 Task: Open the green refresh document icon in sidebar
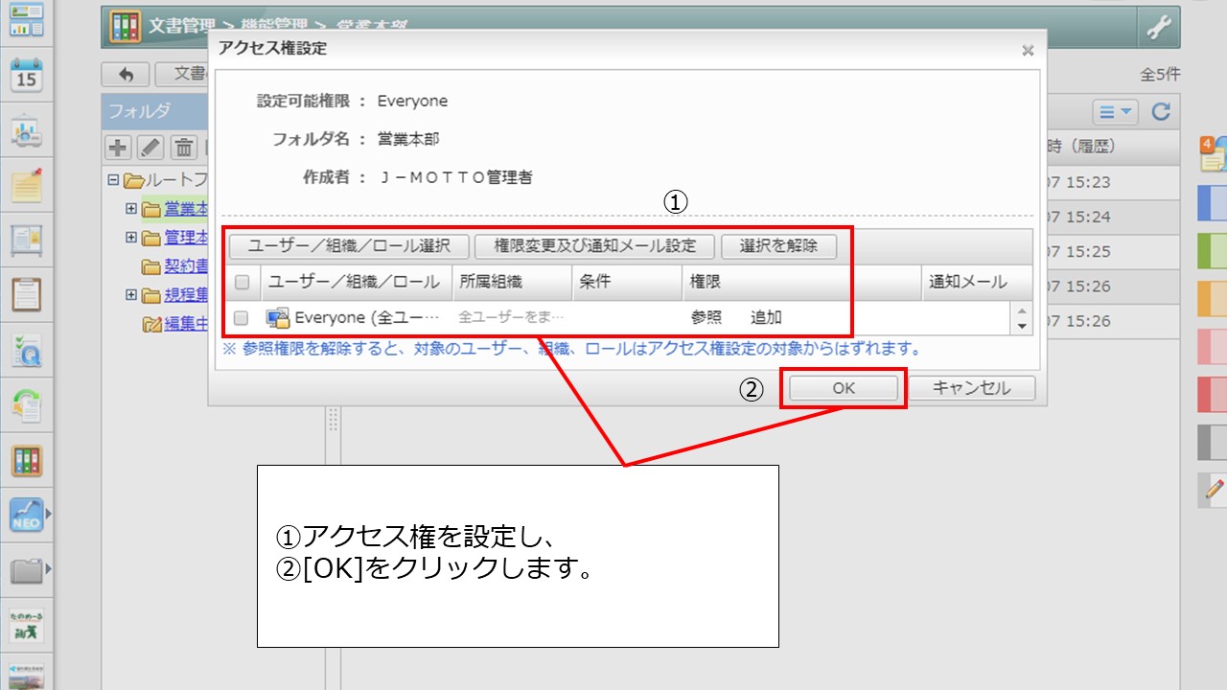27,405
